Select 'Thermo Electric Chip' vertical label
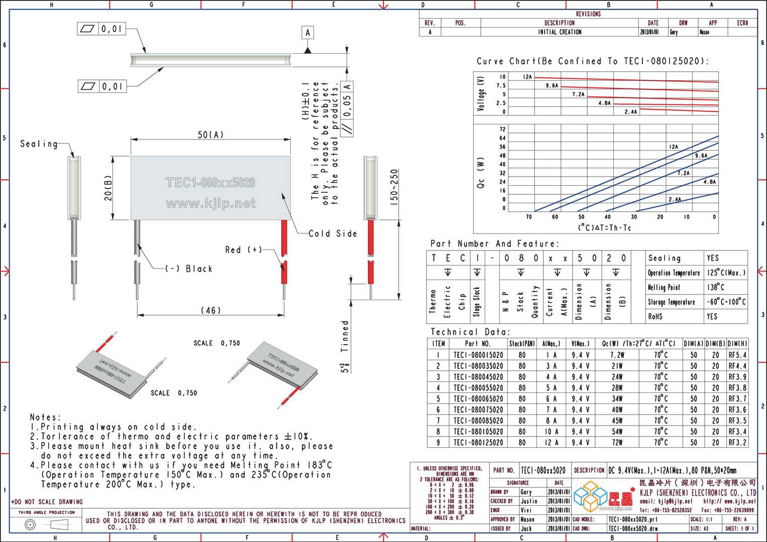 (448, 301)
